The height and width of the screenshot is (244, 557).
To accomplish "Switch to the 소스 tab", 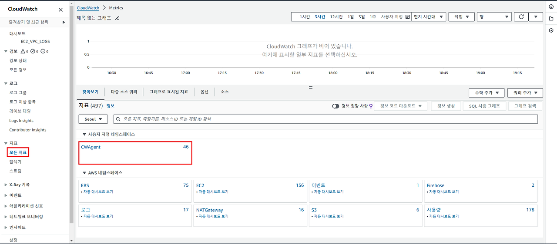I will [225, 92].
